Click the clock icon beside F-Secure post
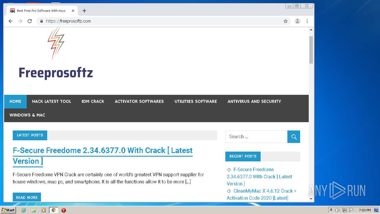The height and width of the screenshot is (214, 380). pyautogui.click(x=229, y=170)
